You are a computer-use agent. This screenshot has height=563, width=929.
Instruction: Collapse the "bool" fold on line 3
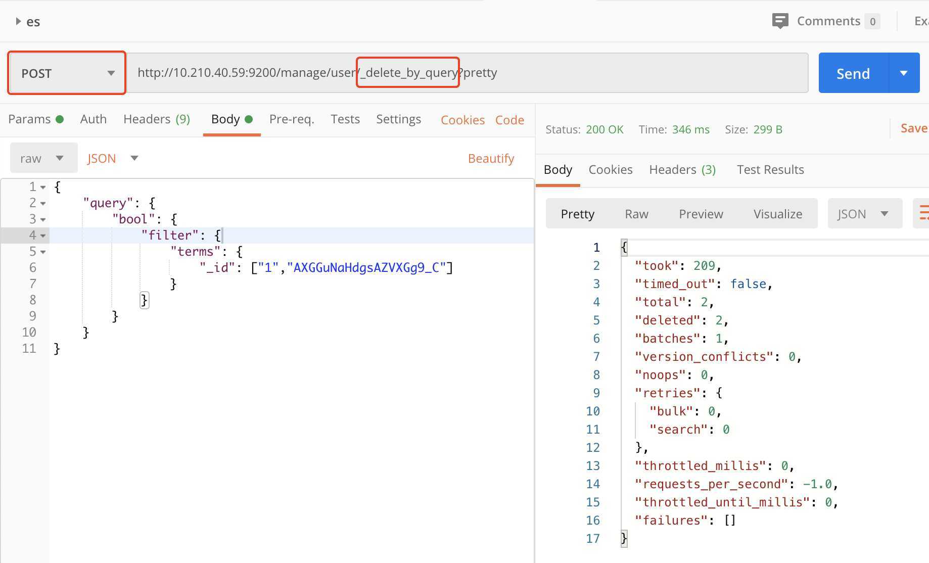[x=43, y=219]
